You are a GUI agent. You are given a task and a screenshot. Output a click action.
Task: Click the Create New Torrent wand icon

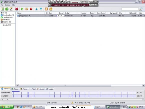tap(11, 9)
